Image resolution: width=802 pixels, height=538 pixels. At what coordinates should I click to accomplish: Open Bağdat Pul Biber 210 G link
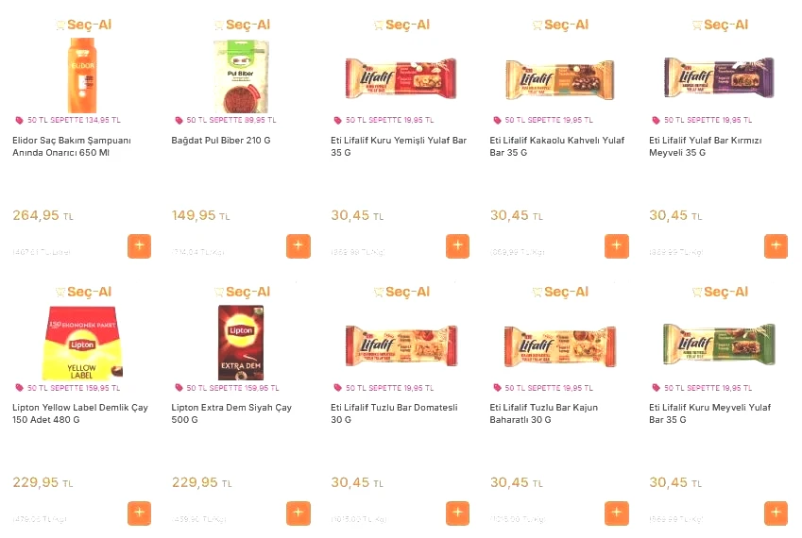pos(221,141)
